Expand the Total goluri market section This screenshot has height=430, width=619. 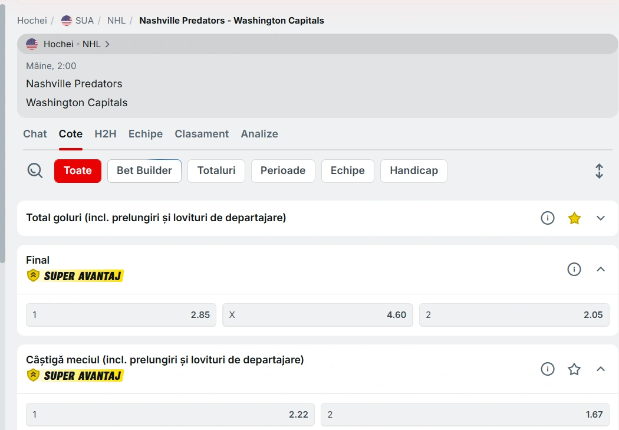click(601, 218)
